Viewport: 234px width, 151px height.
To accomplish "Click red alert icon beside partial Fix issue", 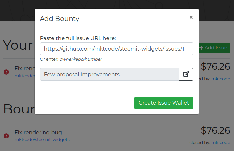I will point(6,72).
